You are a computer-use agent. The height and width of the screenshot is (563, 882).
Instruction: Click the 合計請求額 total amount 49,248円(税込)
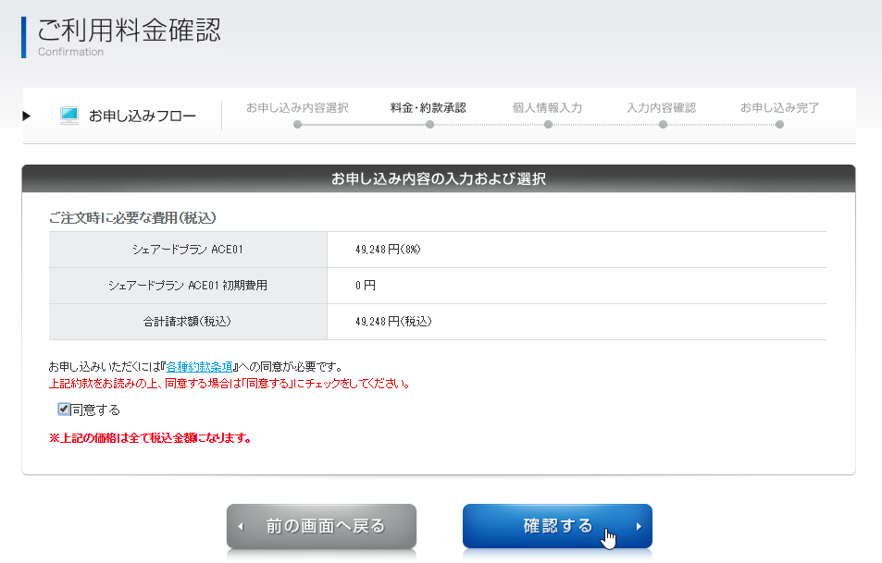(393, 322)
